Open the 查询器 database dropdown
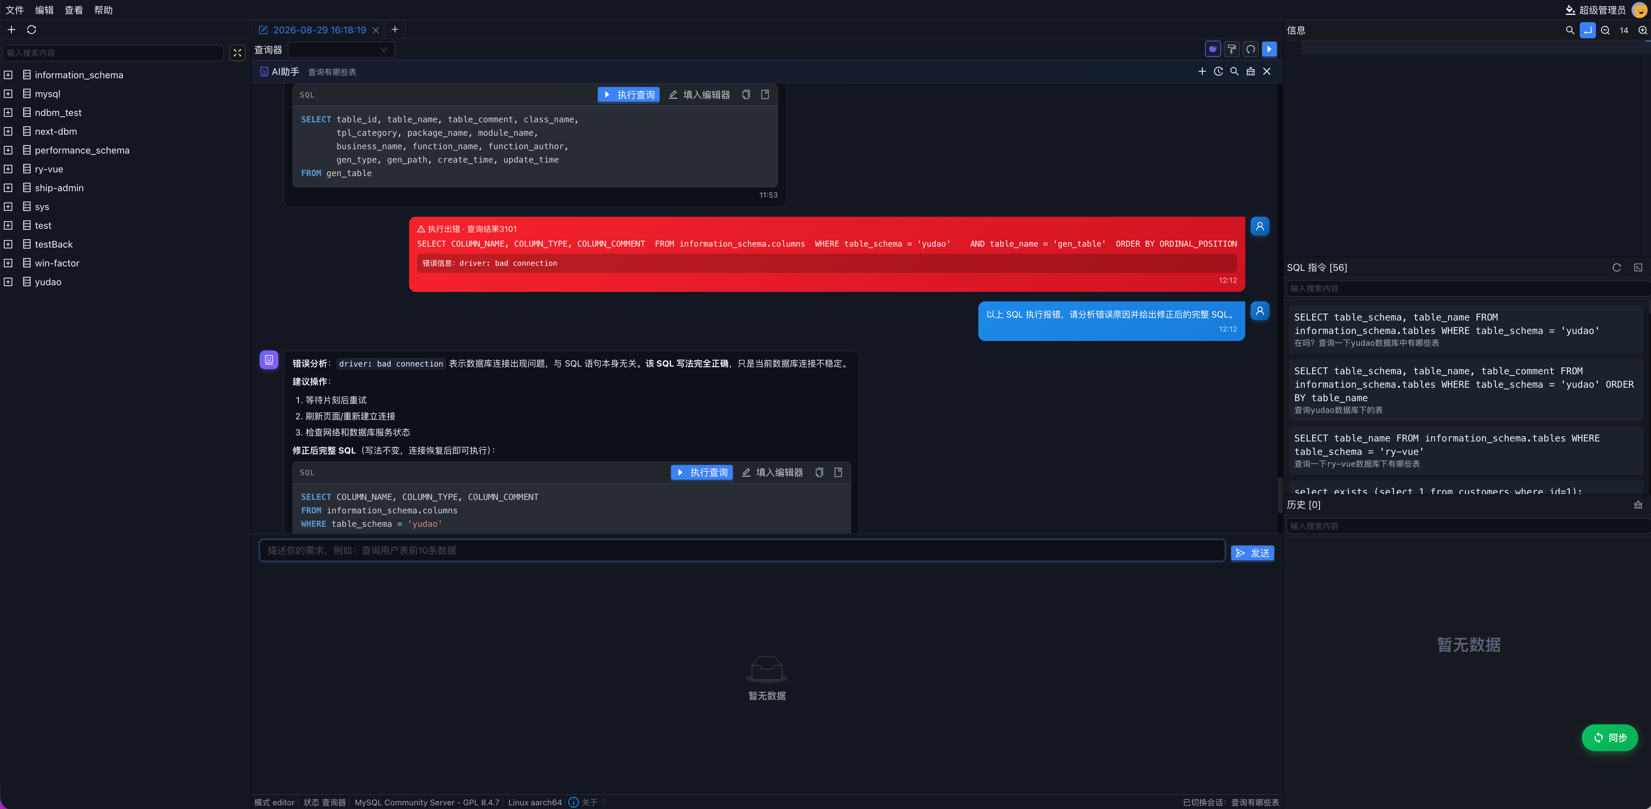Viewport: 1651px width, 809px height. tap(341, 49)
